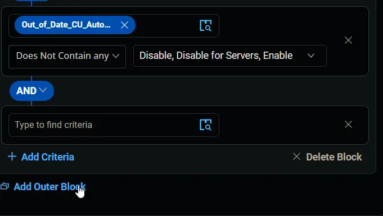Select the Out_of_Date_CU_Auto chip label

[66, 25]
